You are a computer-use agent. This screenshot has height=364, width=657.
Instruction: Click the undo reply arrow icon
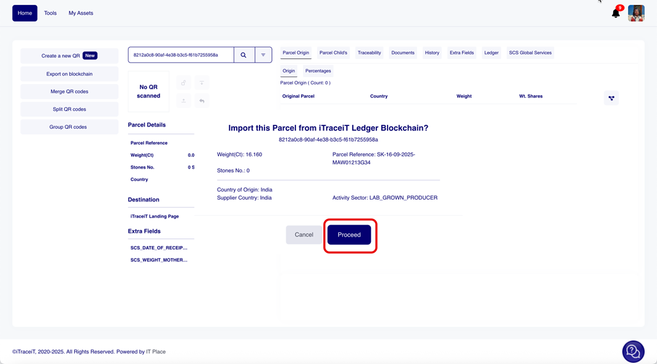click(x=201, y=100)
